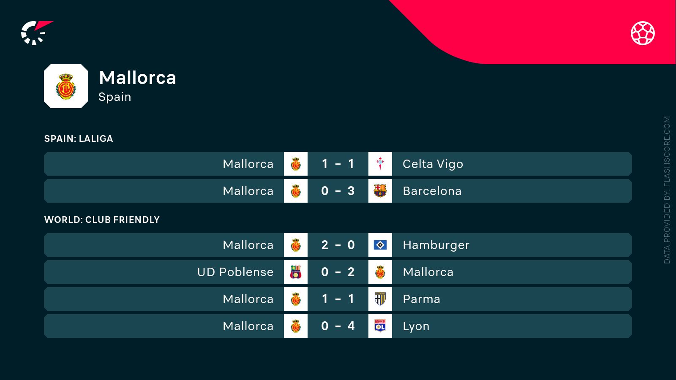Image resolution: width=676 pixels, height=380 pixels.
Task: Select the 0 - 3 Barcelona score
Action: (x=338, y=191)
